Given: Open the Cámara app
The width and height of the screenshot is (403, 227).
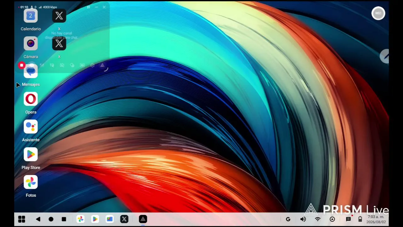Looking at the screenshot, I should [31, 44].
